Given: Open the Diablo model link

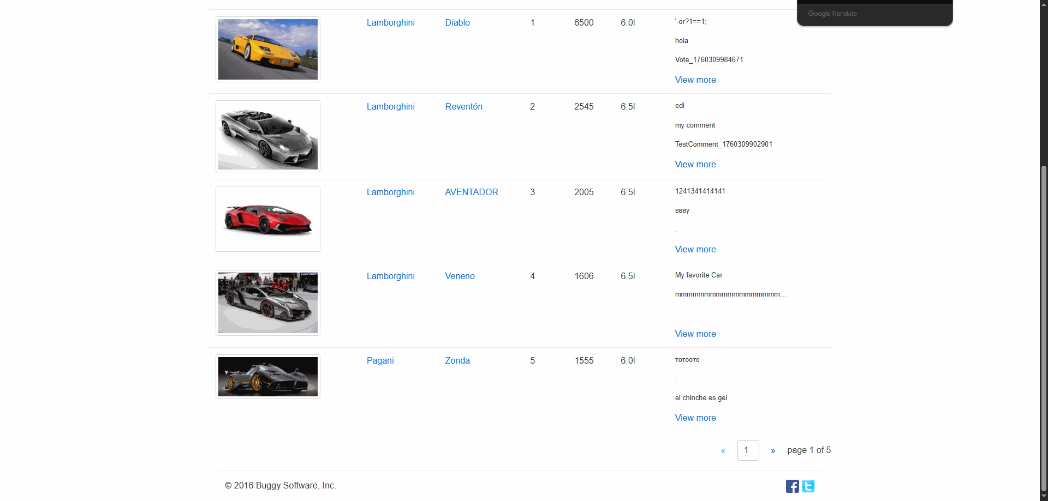Looking at the screenshot, I should (457, 23).
